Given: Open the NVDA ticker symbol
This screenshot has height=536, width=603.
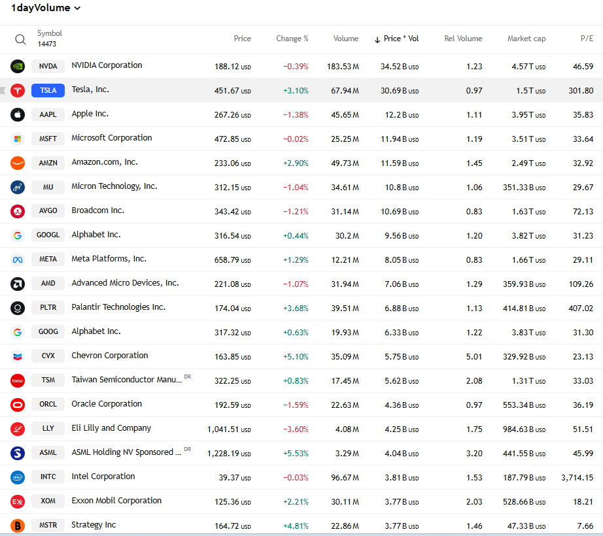Looking at the screenshot, I should click(x=48, y=66).
